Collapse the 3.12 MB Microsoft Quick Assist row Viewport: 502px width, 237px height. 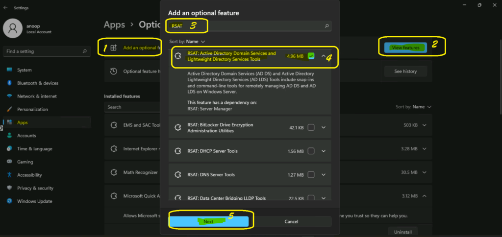(425, 196)
